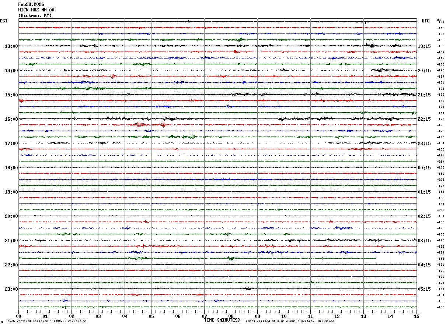This screenshot has width=446, height=326.
Task: Click minute 13 on the time axis
Action: click(x=363, y=316)
